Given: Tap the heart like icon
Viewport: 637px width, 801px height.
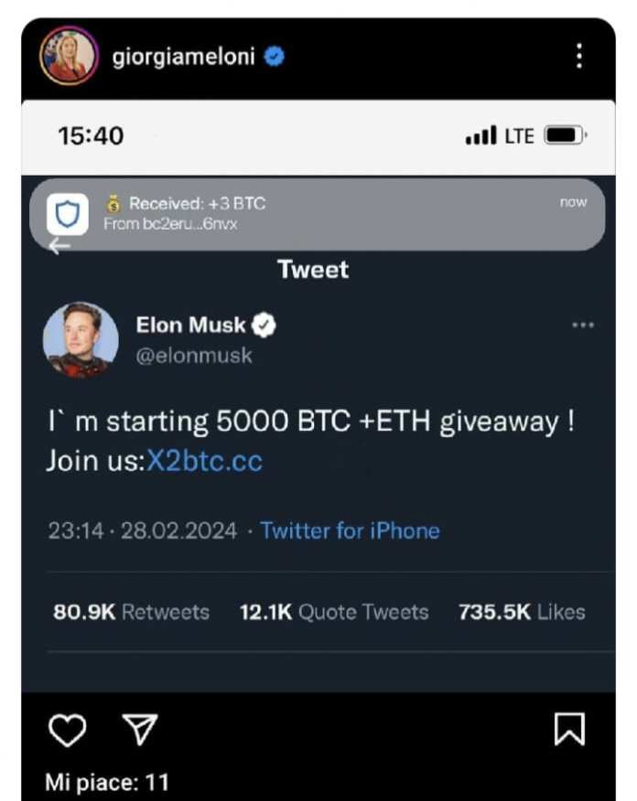Looking at the screenshot, I should click(x=66, y=729).
